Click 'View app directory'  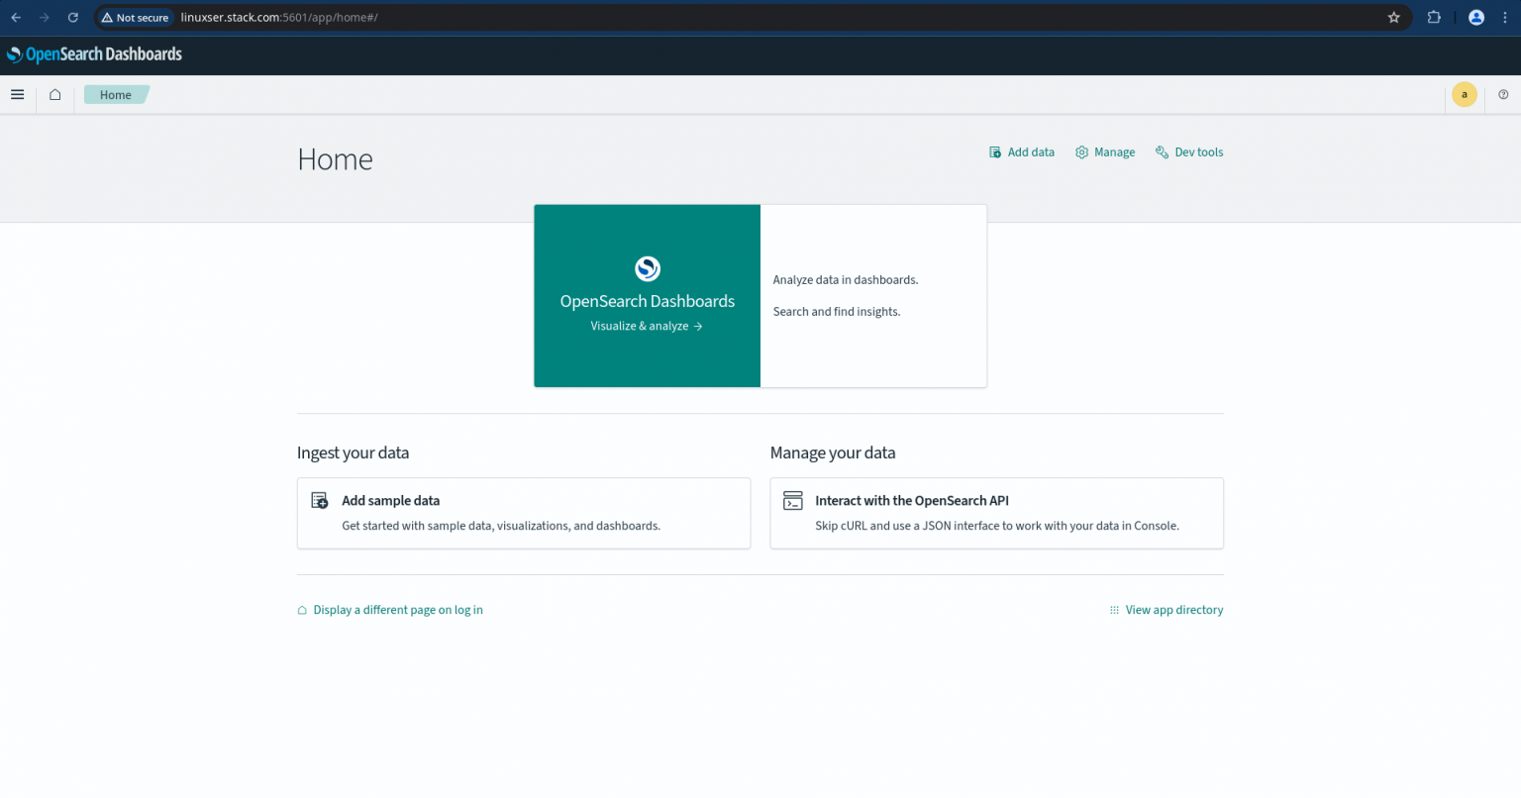click(1174, 609)
